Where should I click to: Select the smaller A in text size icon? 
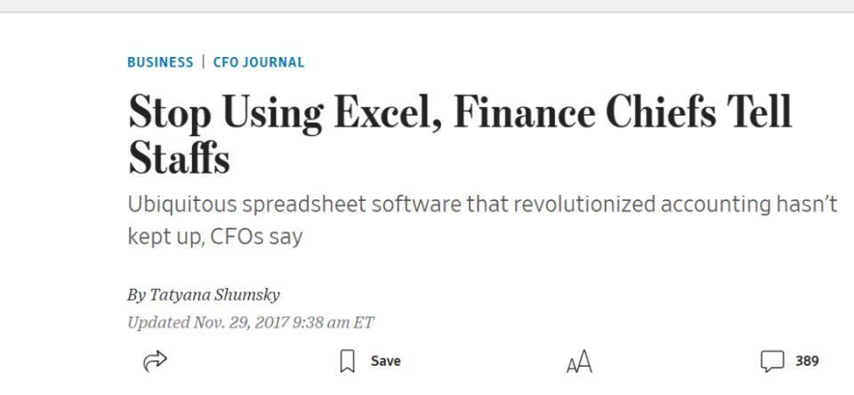click(x=571, y=365)
